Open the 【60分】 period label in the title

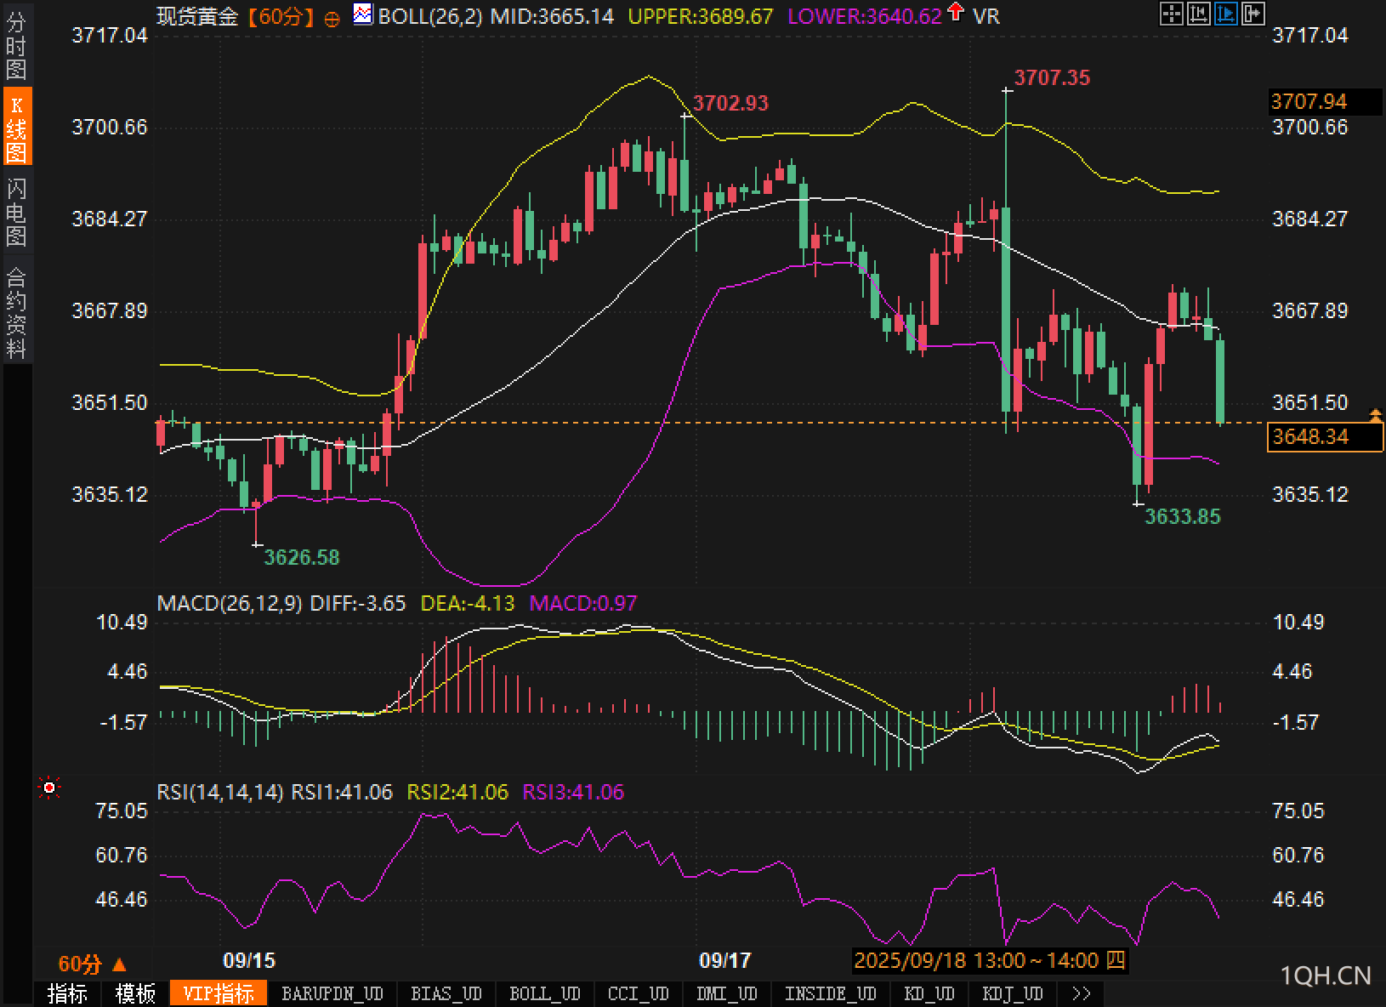(281, 16)
